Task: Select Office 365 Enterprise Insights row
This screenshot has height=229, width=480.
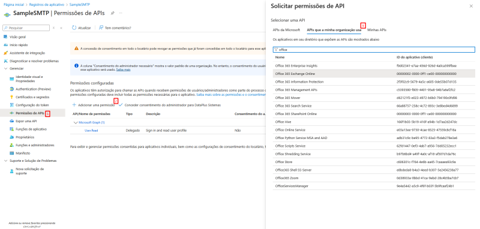Action: pos(374,66)
